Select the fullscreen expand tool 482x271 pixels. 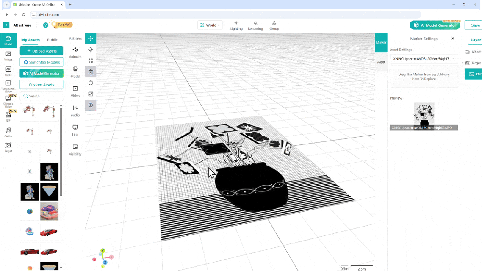click(x=91, y=61)
